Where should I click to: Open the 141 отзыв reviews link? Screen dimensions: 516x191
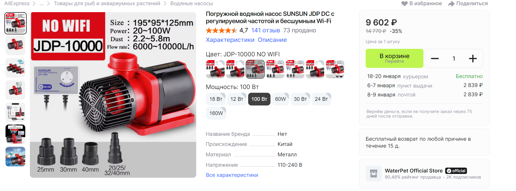coord(266,30)
